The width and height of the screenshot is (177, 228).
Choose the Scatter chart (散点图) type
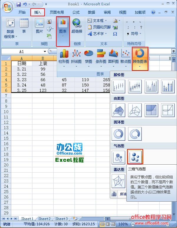(x=126, y=58)
